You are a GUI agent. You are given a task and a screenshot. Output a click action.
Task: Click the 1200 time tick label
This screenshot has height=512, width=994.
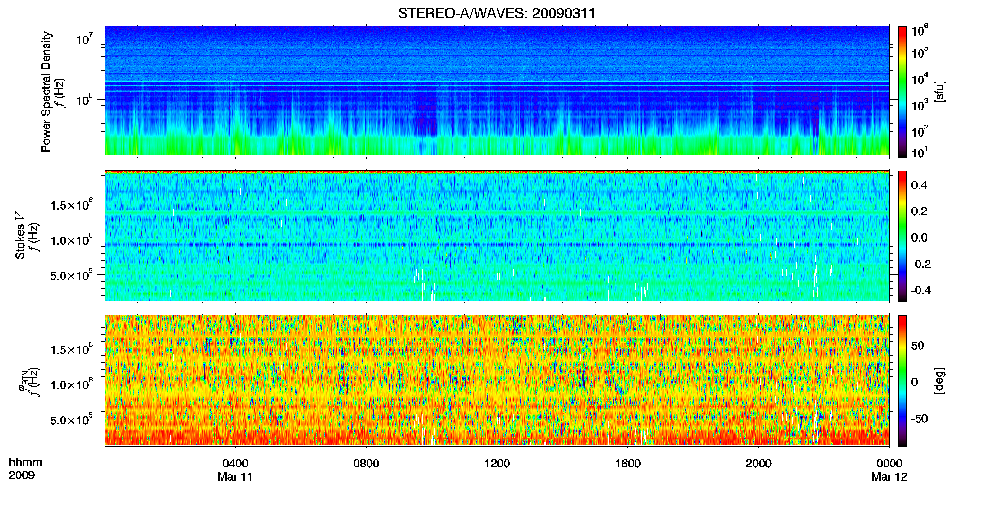tap(497, 464)
